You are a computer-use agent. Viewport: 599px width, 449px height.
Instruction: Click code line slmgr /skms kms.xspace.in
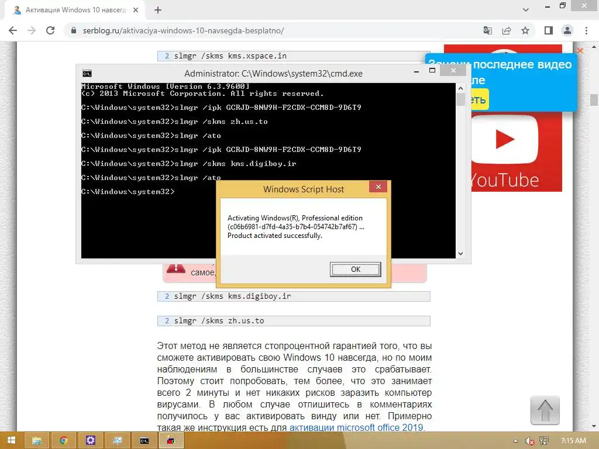coord(294,56)
